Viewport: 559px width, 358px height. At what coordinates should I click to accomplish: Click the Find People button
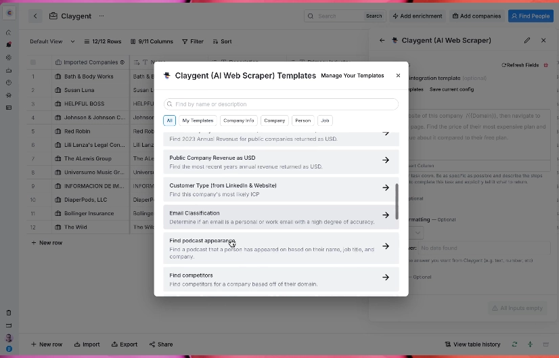531,16
